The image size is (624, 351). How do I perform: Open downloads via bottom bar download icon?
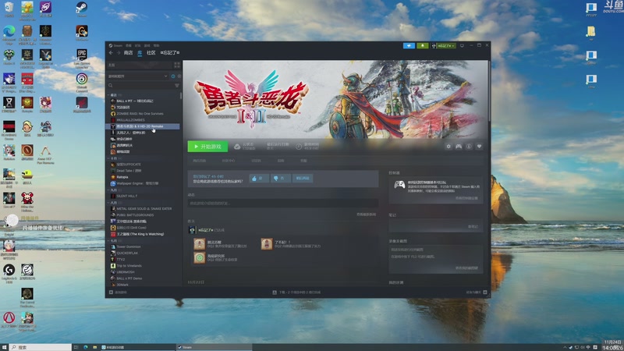pos(275,292)
